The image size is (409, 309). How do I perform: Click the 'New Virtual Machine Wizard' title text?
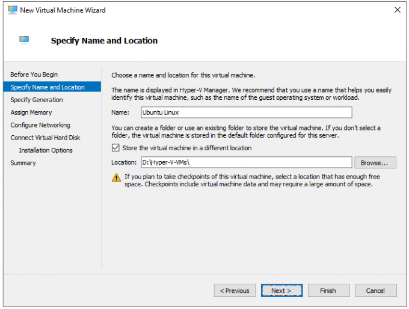coord(63,10)
